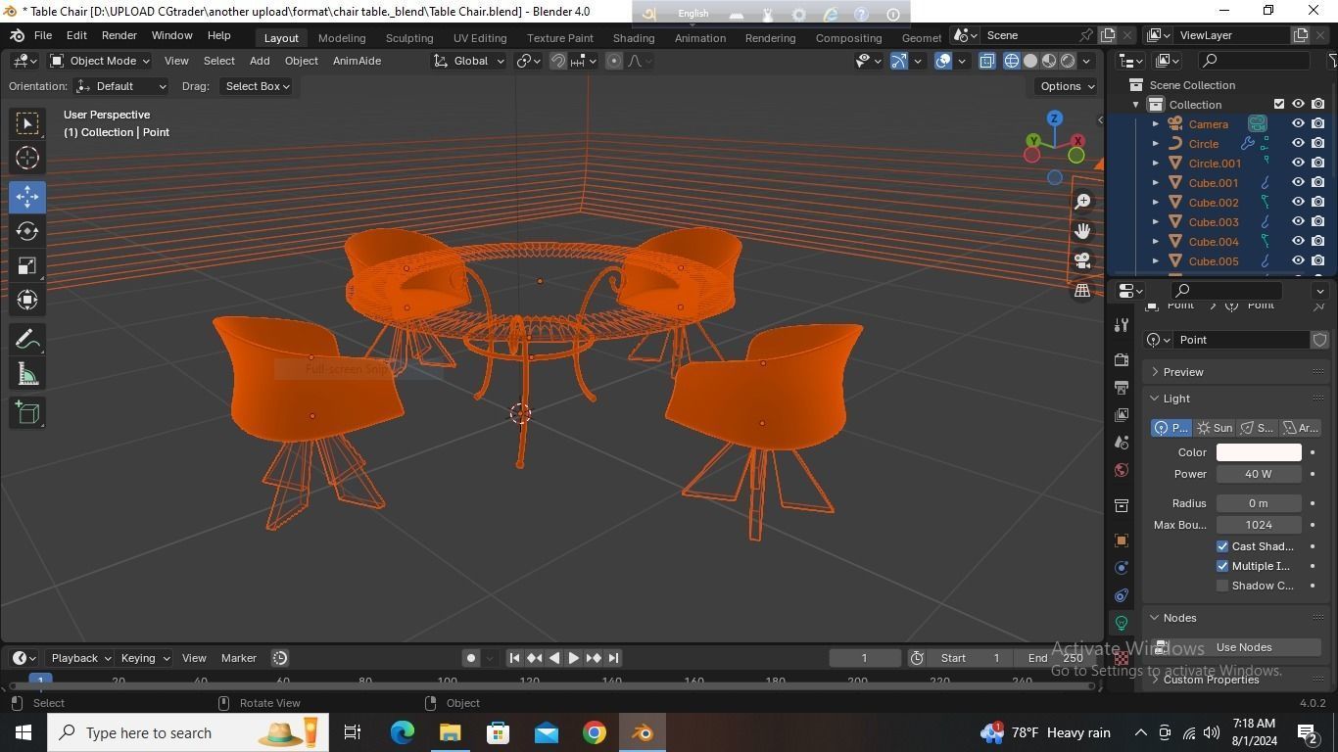The width and height of the screenshot is (1338, 752).
Task: Switch perspective/orthographic grid icon
Action: (1082, 290)
